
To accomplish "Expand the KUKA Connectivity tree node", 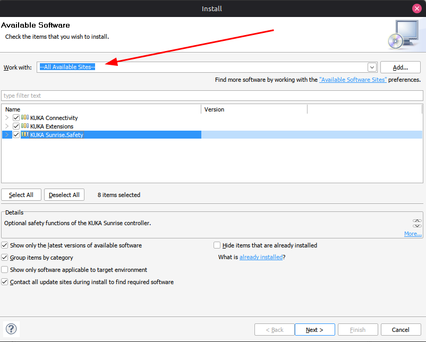I will pos(7,117).
